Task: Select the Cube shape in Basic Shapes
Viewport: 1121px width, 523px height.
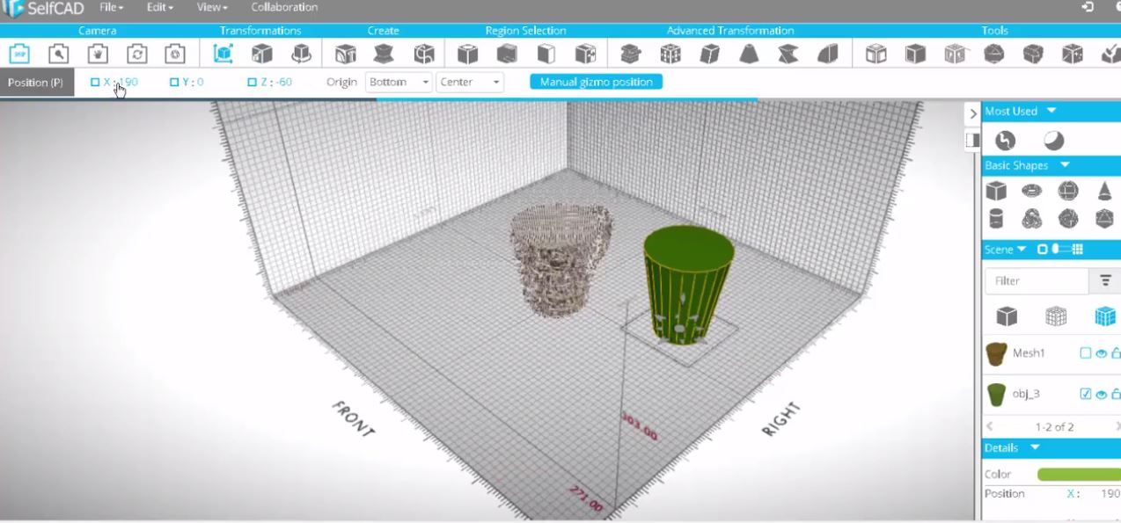Action: (995, 191)
